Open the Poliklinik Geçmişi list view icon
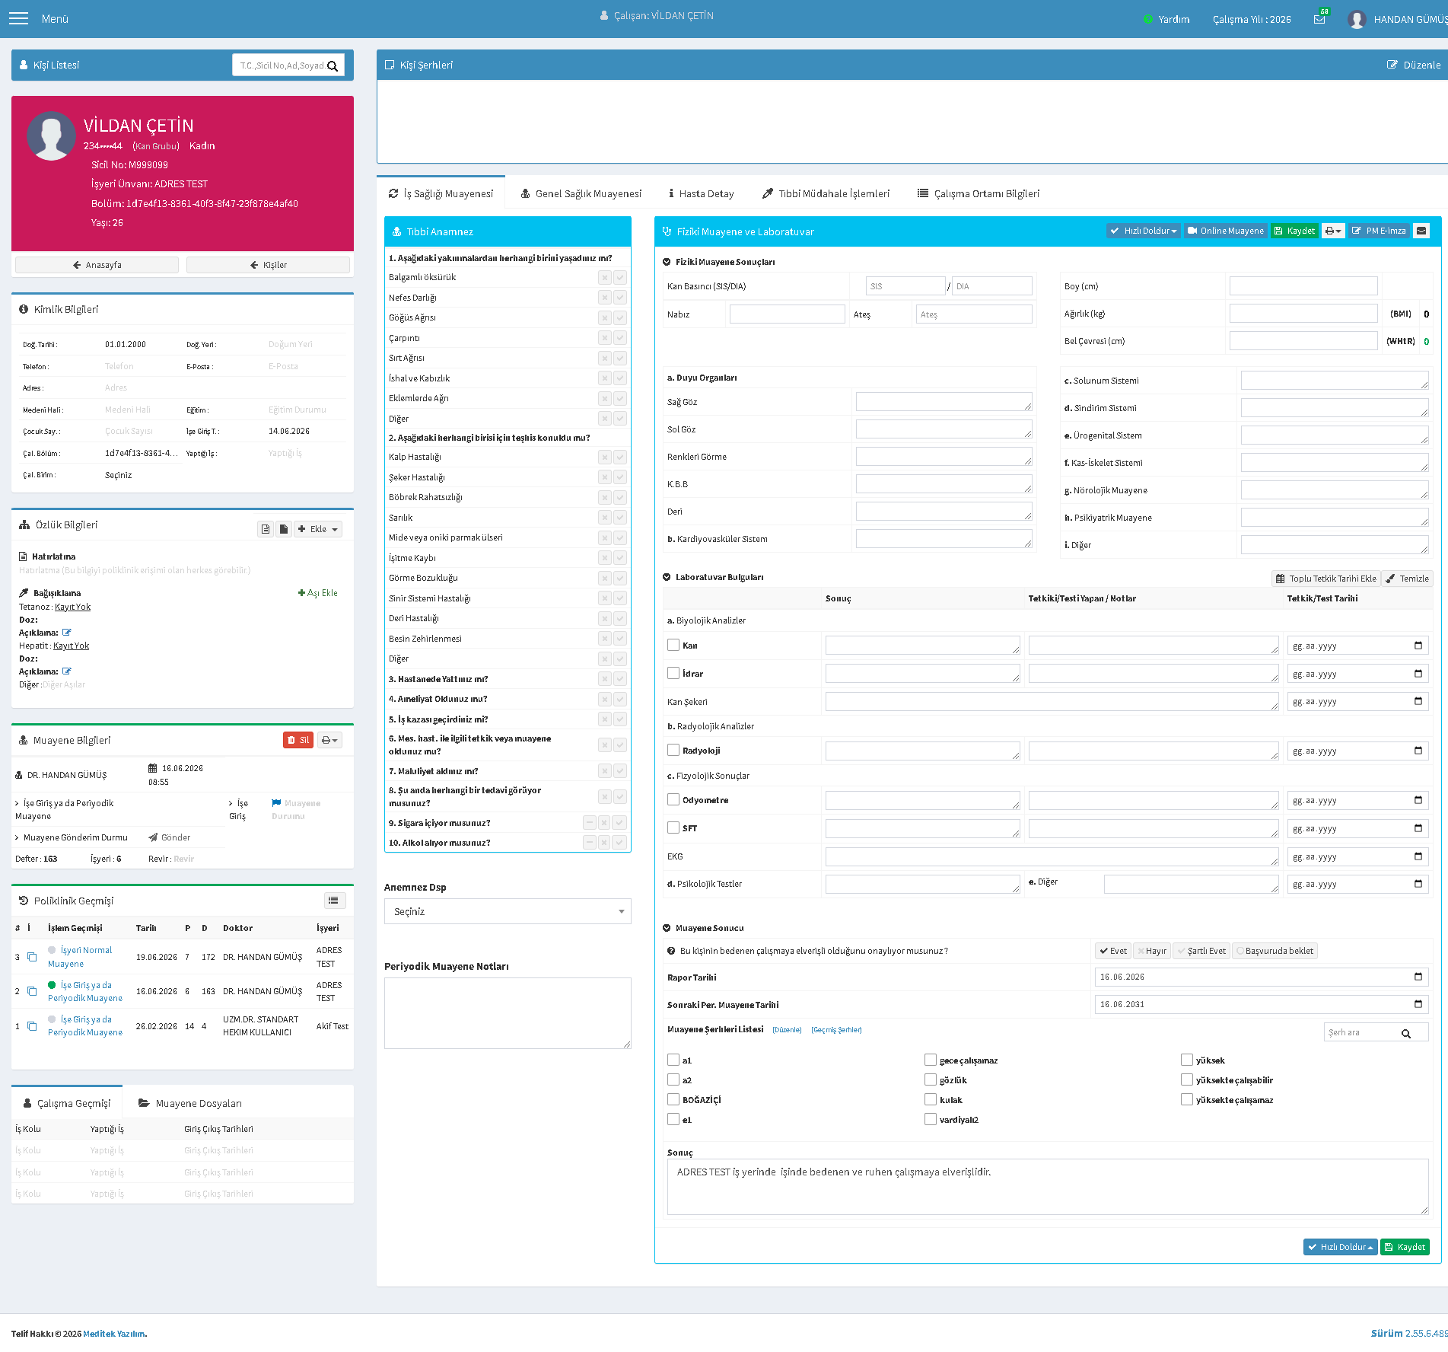The height and width of the screenshot is (1352, 1448). click(x=333, y=901)
